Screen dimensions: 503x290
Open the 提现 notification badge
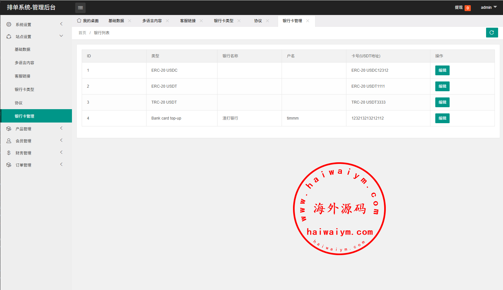pyautogui.click(x=468, y=8)
